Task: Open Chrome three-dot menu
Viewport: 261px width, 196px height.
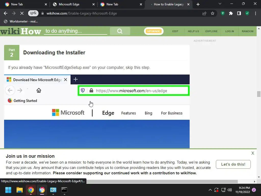Action: click(x=255, y=13)
